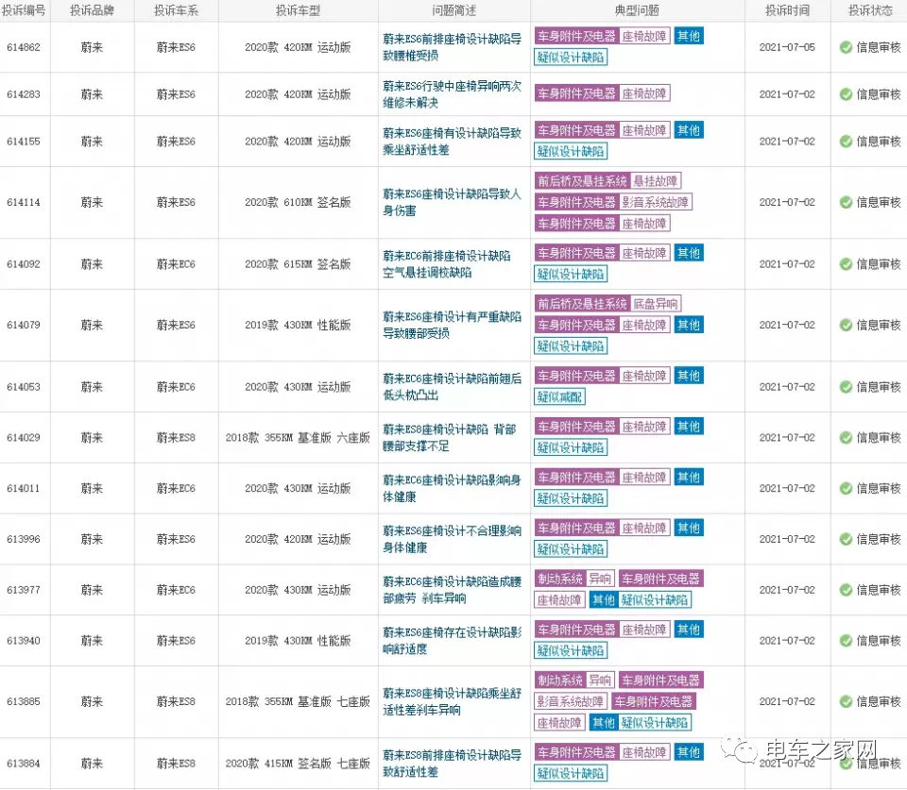Click series cell 蔚来ES8 in row 614029

coord(176,438)
